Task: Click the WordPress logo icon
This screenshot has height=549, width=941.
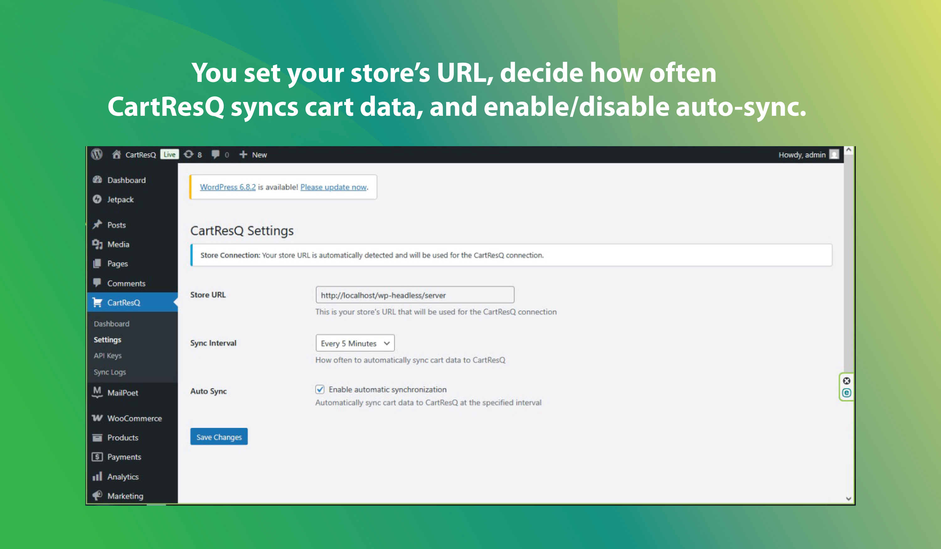Action: (97, 154)
